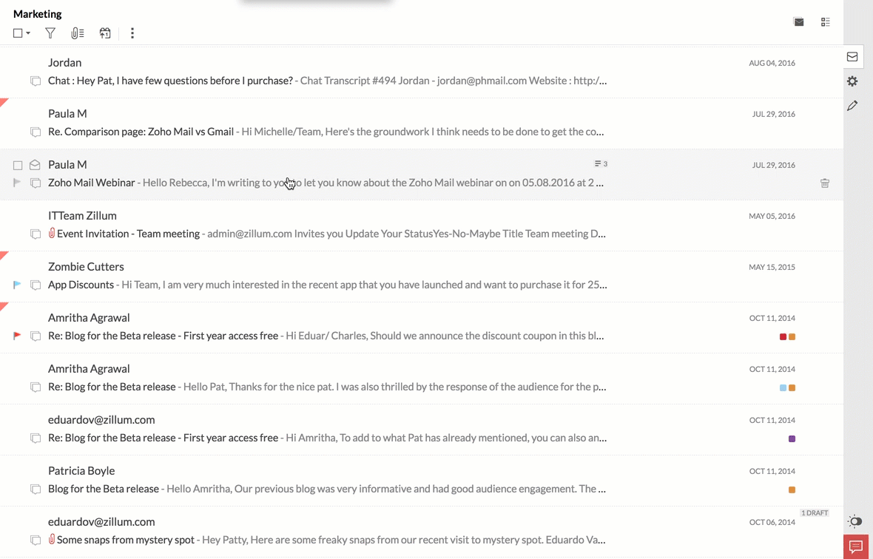This screenshot has width=873, height=559.
Task: Click the mail envelope in the right sidebar
Action: pos(852,57)
